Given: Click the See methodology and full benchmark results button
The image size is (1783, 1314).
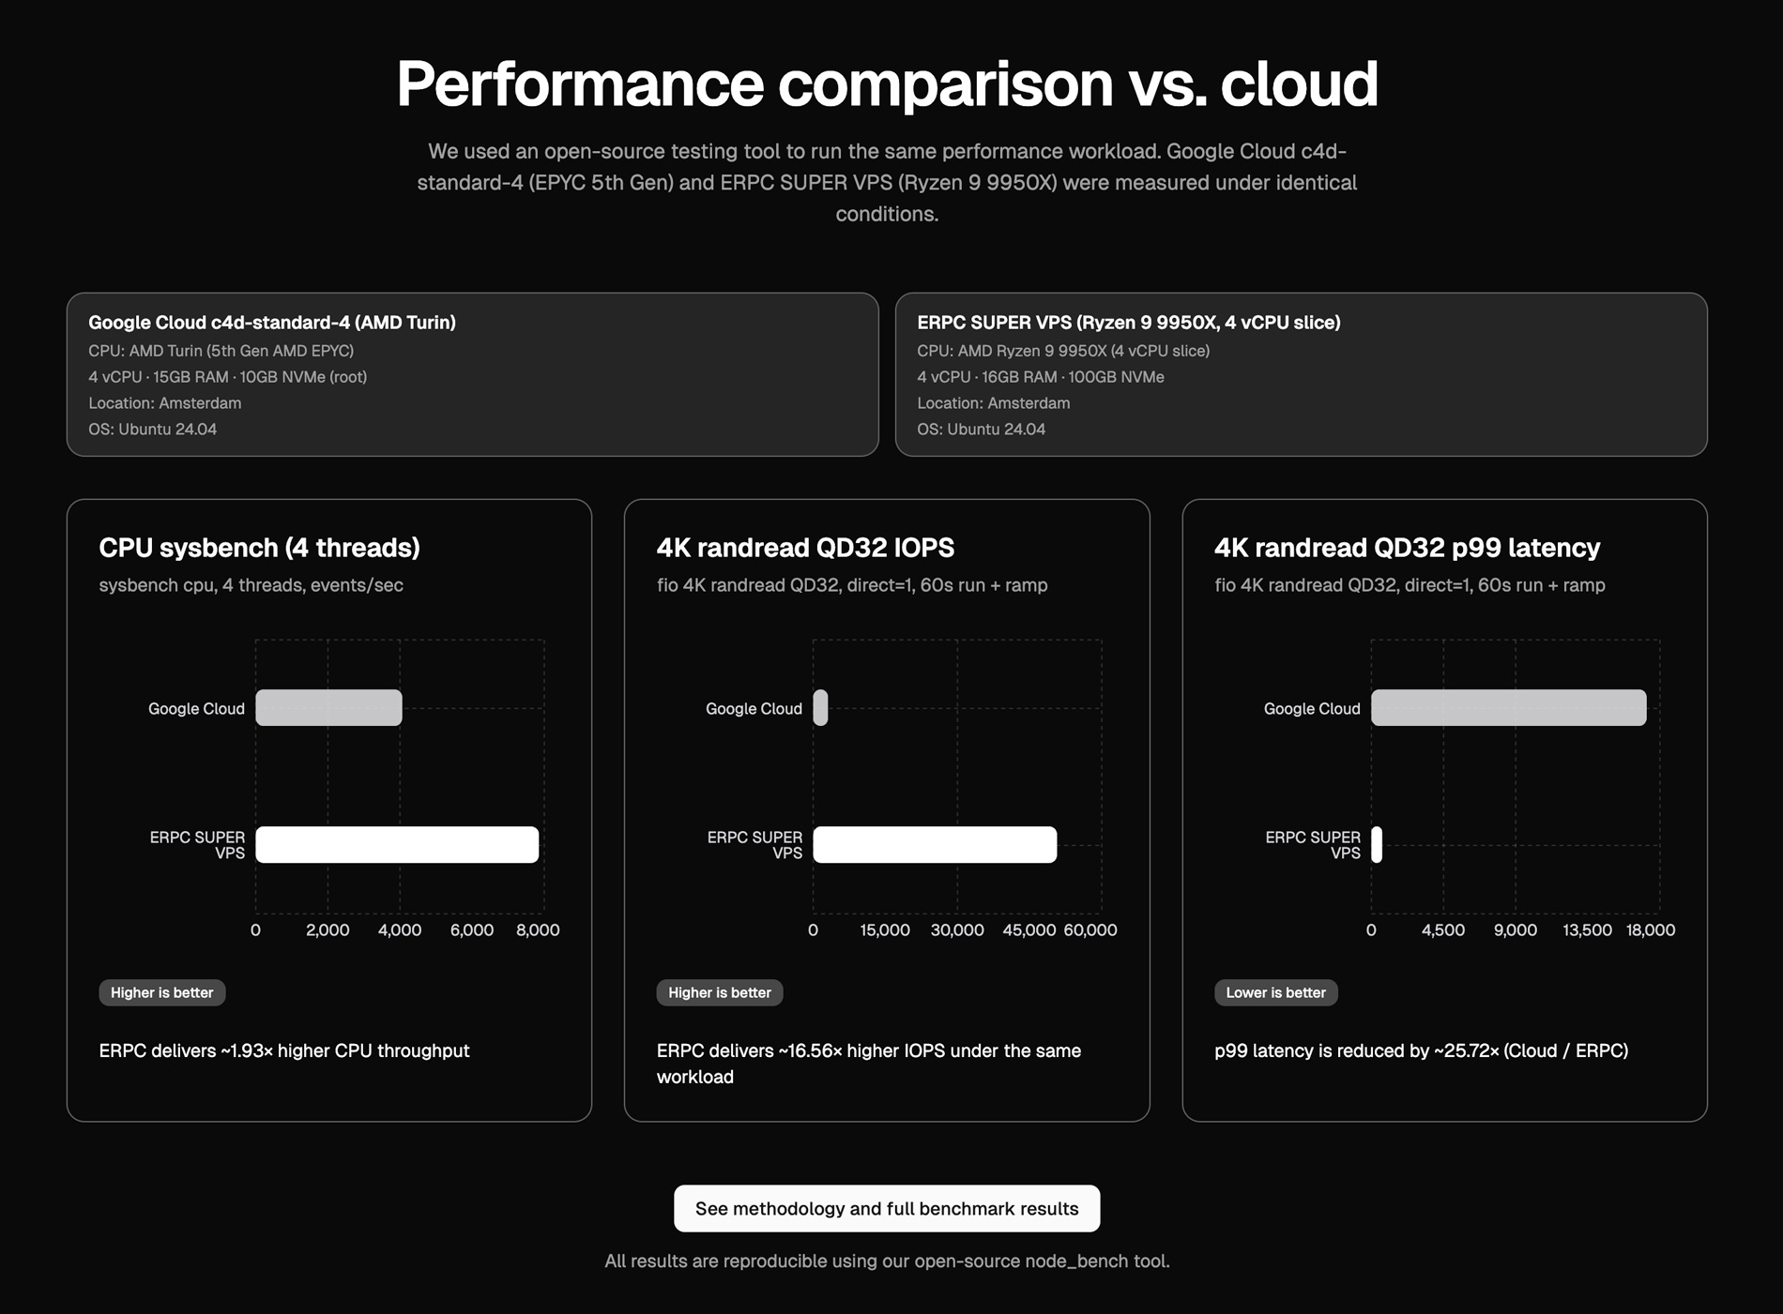Looking at the screenshot, I should click(x=888, y=1209).
